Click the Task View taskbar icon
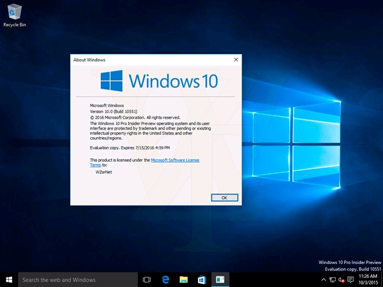This screenshot has width=383, height=287. [147, 279]
